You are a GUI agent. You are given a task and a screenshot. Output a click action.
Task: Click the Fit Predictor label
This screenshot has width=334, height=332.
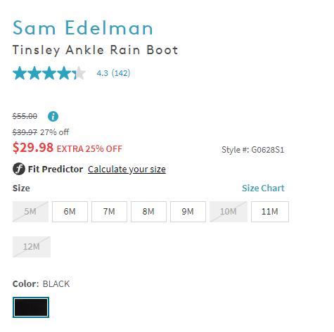click(x=56, y=169)
